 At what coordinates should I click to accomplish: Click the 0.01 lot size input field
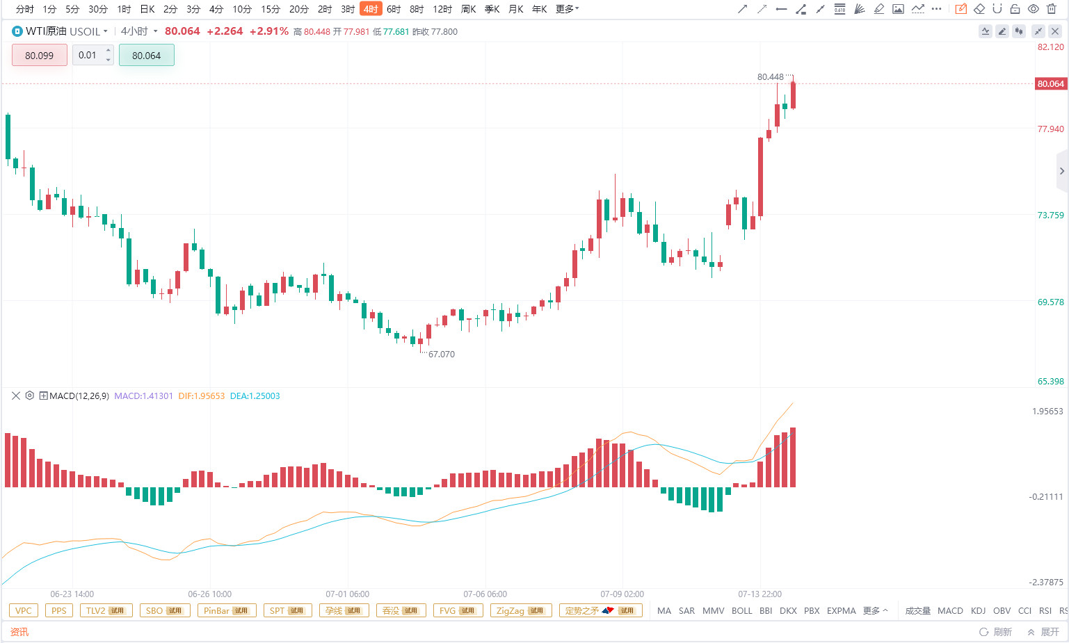click(88, 55)
